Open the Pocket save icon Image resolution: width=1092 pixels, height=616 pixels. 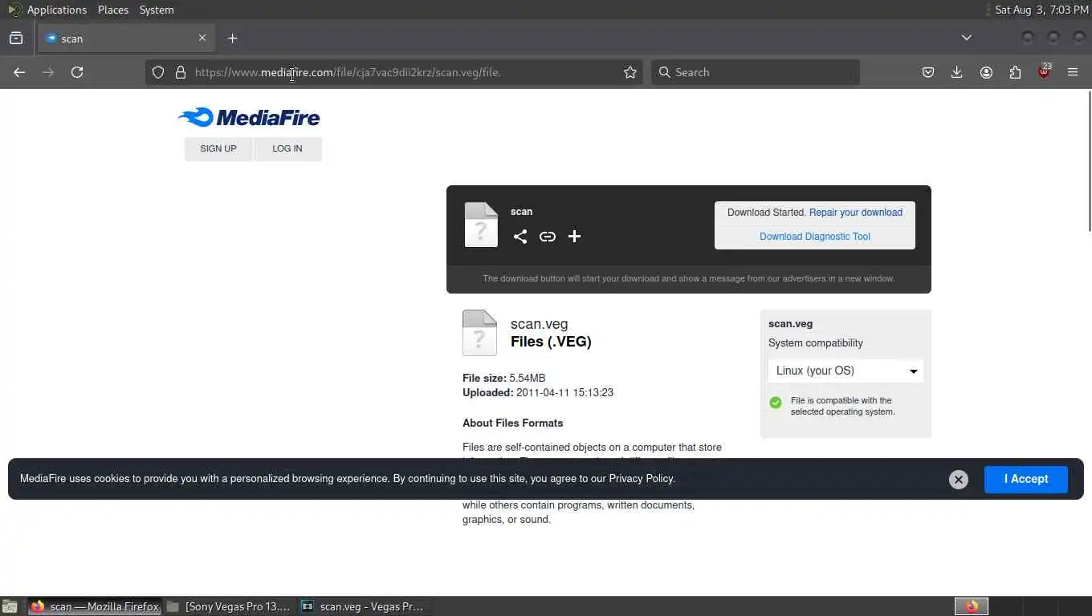(928, 72)
